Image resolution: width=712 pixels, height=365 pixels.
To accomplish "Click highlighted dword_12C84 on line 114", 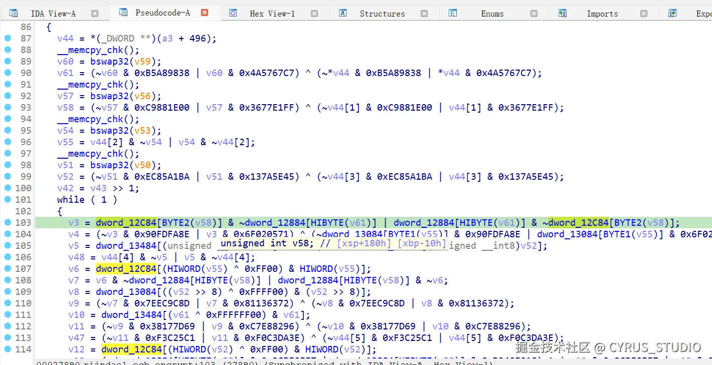I will (x=132, y=349).
